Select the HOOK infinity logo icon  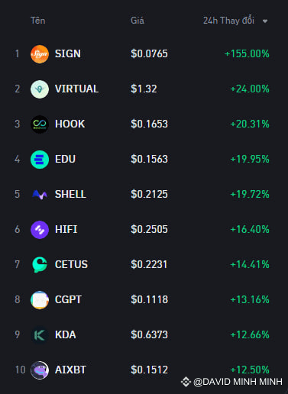(40, 124)
